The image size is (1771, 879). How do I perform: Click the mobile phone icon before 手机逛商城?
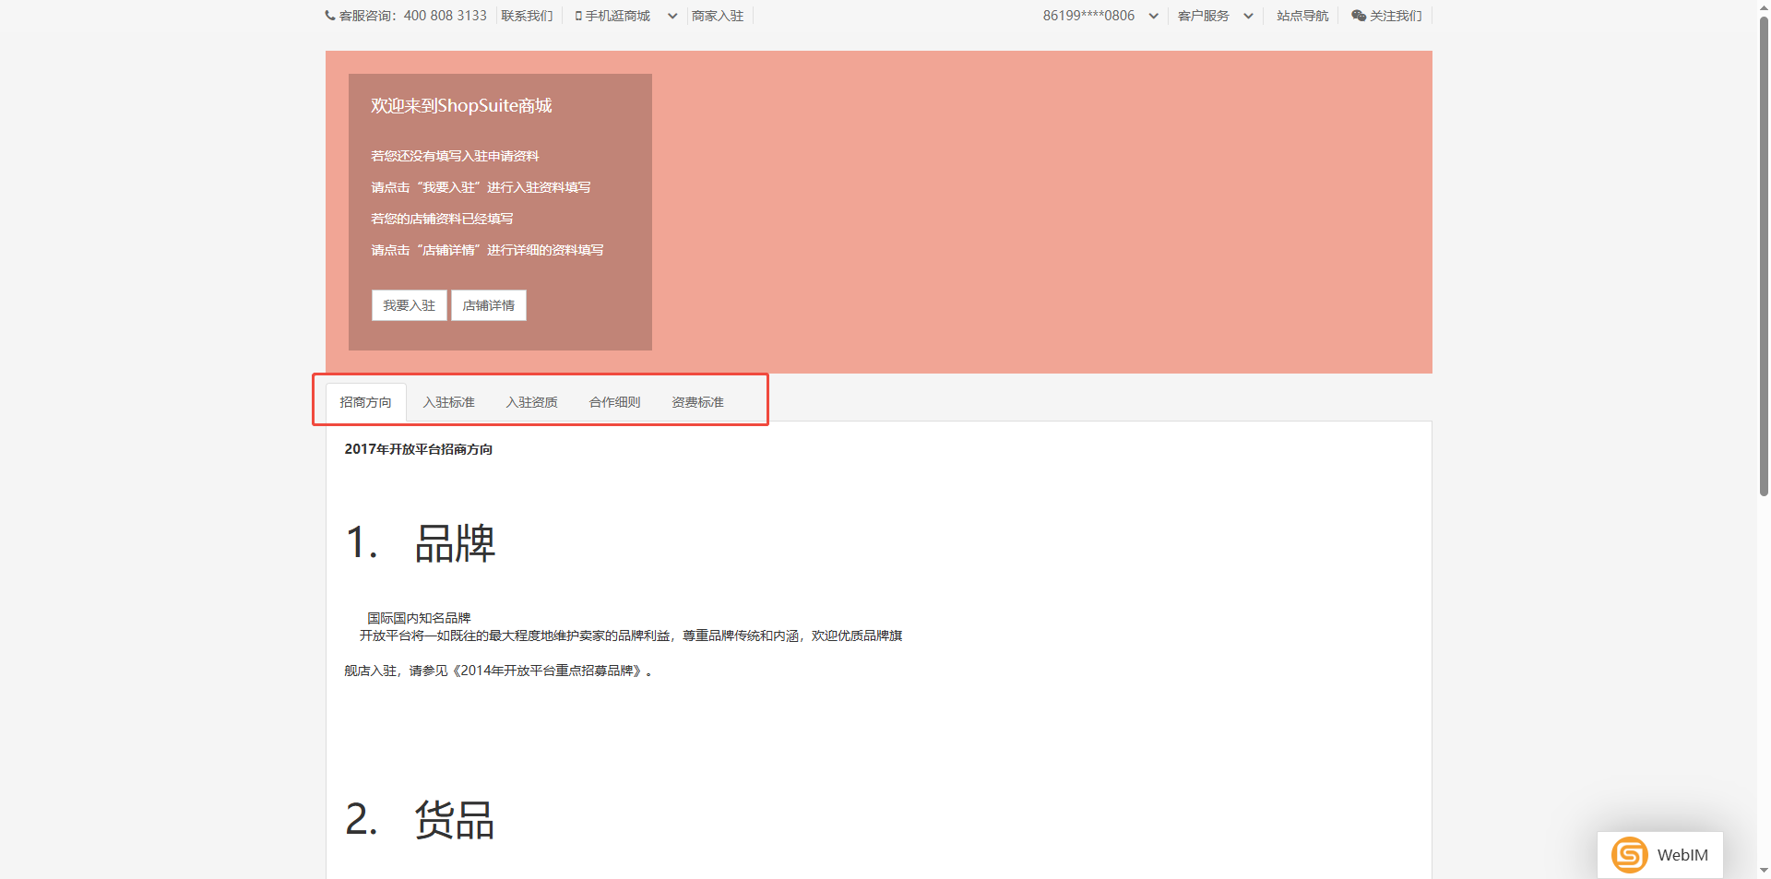pyautogui.click(x=578, y=16)
